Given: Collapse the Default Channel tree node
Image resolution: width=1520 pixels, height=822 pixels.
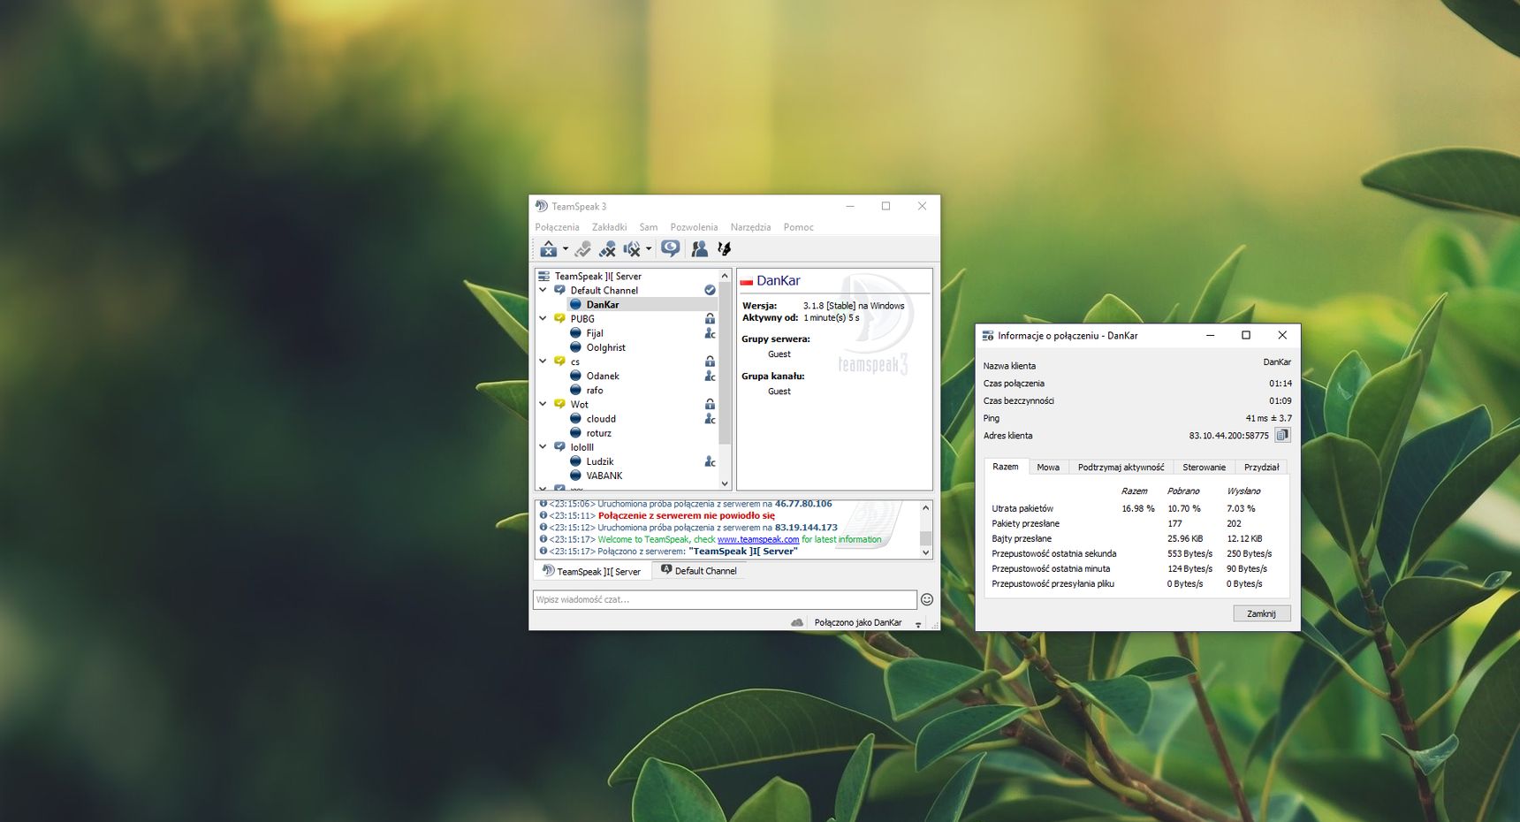Looking at the screenshot, I should [x=543, y=290].
